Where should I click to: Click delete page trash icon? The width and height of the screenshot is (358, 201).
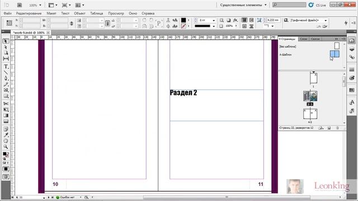tap(337, 128)
